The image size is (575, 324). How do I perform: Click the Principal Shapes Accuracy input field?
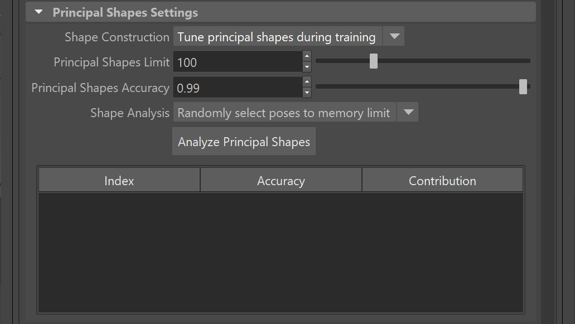237,88
